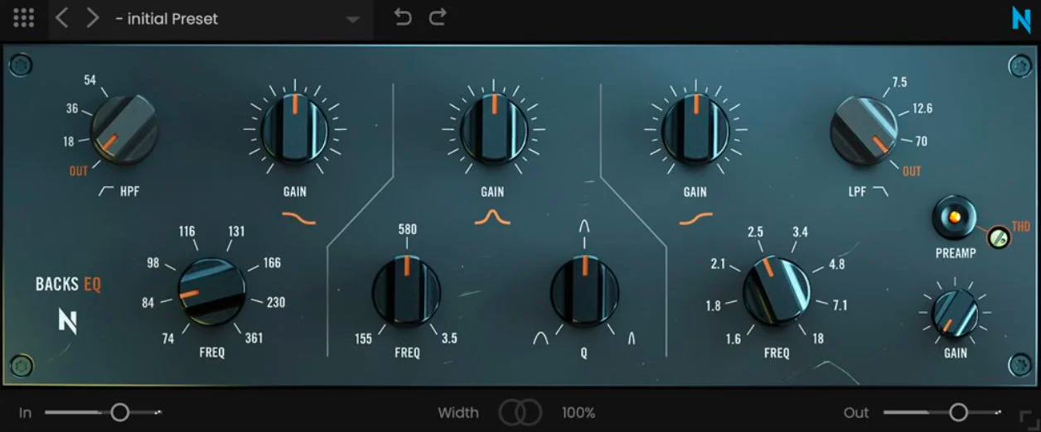Click the Width 100% value
The image size is (1041, 432).
pyautogui.click(x=579, y=412)
